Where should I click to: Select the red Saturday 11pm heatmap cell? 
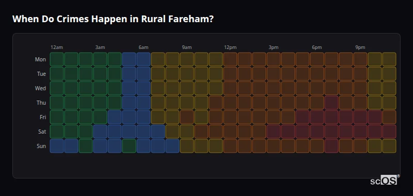point(389,132)
